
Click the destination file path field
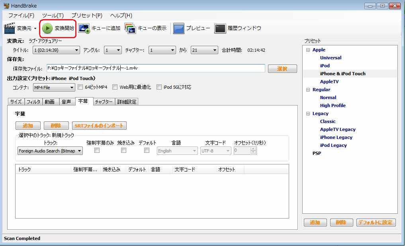tap(155, 68)
